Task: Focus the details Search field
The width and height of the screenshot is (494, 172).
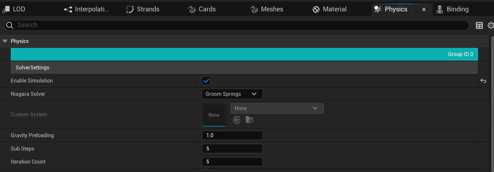Action: tap(237, 25)
